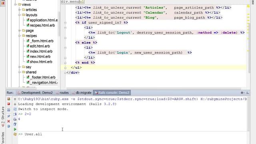Close the Run tab with red X
This screenshot has width=256, height=144.
[x=9, y=121]
